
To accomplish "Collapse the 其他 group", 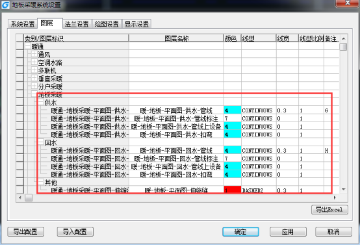I will pos(41,182).
